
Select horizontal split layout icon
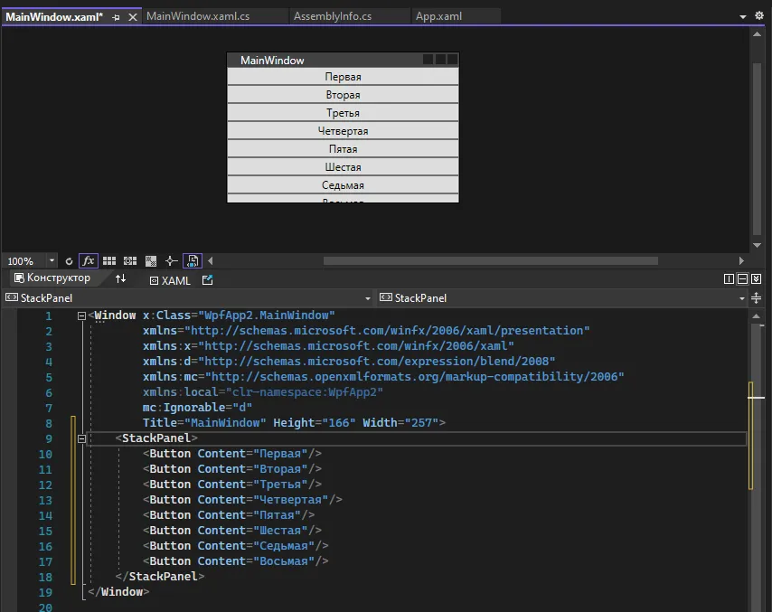click(x=742, y=279)
